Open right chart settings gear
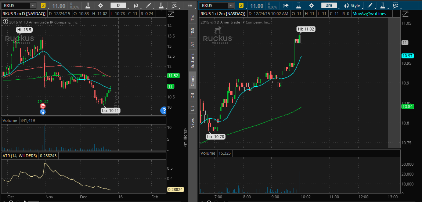Viewport: 422px width, 202px height. click(x=311, y=6)
